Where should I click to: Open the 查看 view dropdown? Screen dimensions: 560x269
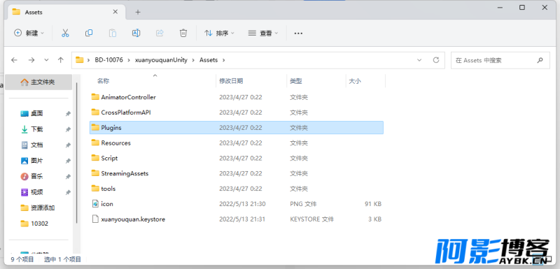(x=263, y=33)
